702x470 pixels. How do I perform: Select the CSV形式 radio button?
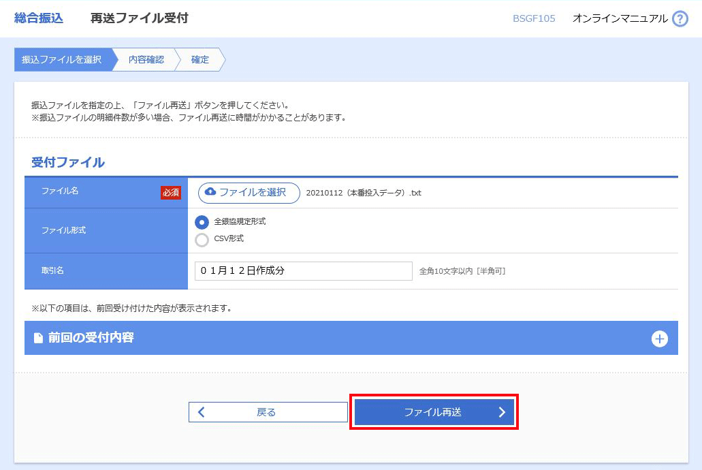tap(202, 239)
